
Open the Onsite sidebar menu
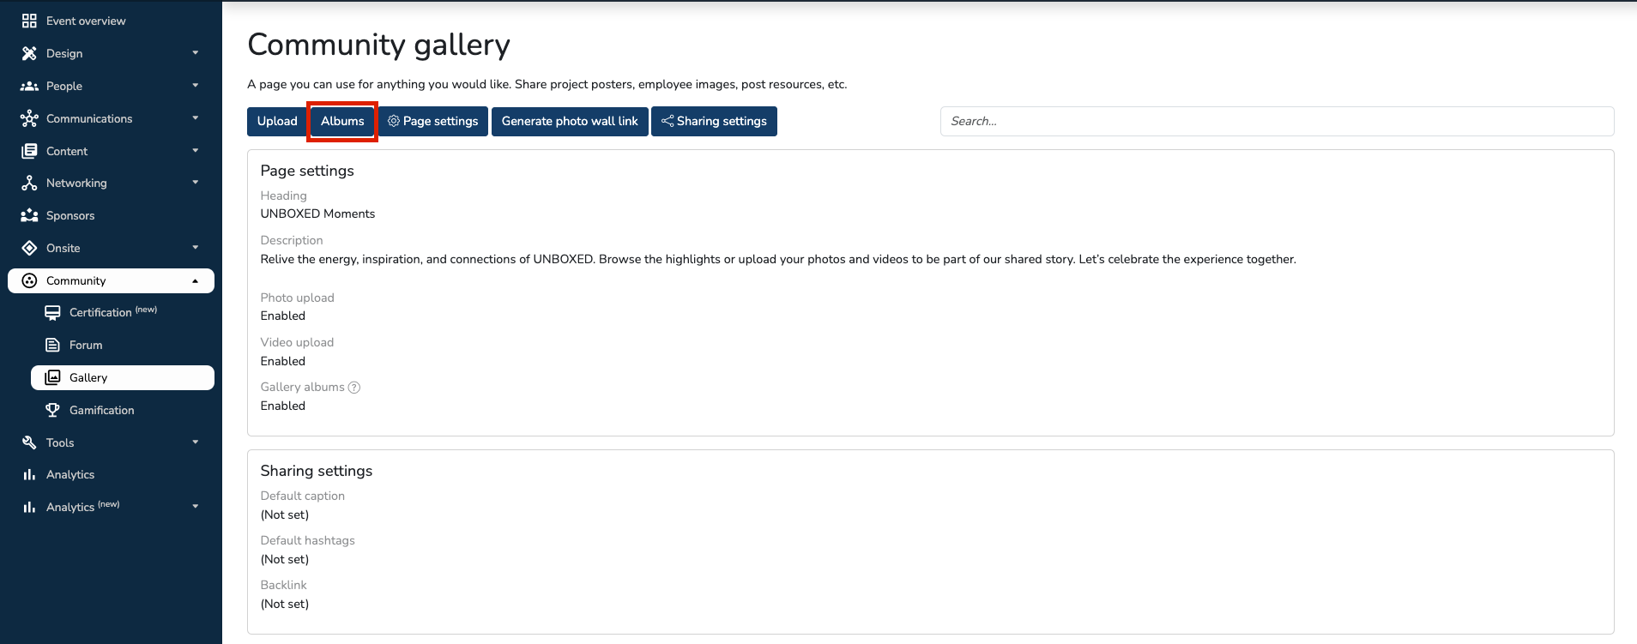pos(63,248)
